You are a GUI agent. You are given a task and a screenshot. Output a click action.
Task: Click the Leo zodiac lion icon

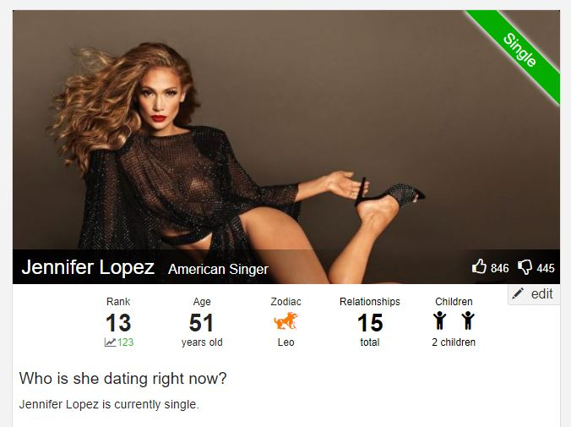[x=285, y=321]
